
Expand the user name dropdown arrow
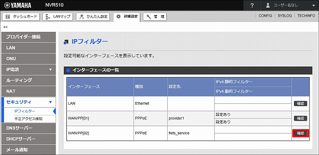[313, 6]
